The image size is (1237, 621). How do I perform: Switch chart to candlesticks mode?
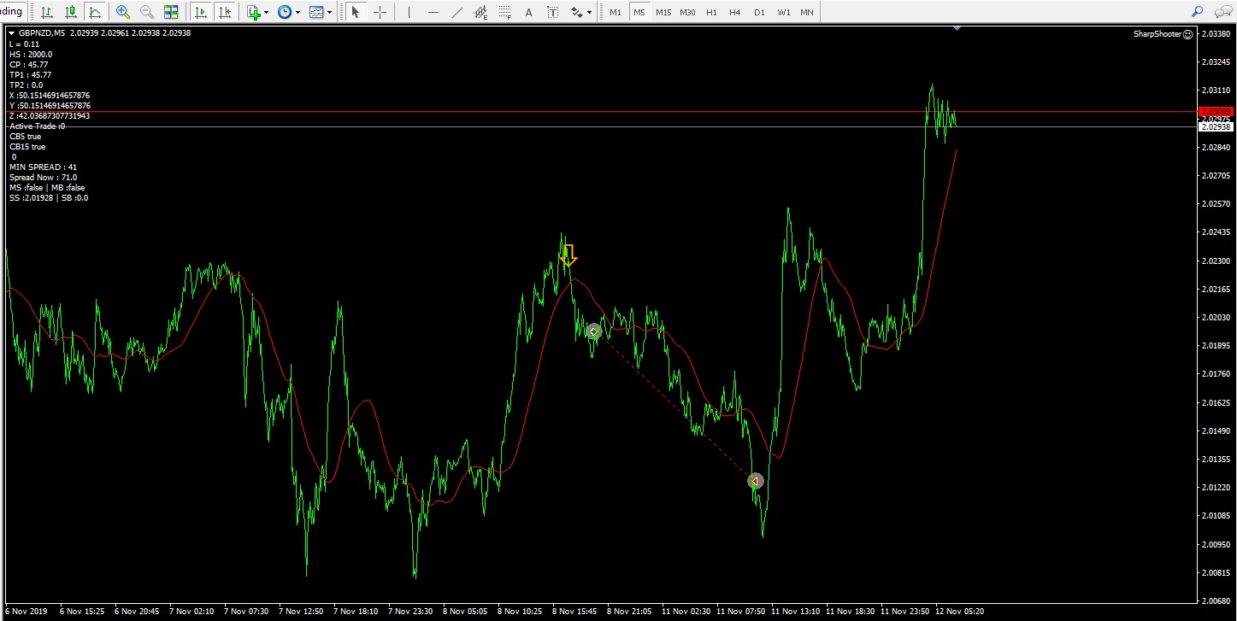70,12
